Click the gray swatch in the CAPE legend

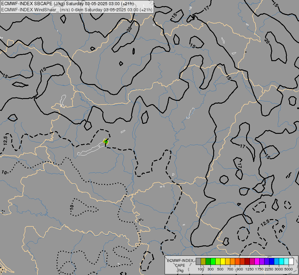[x=198, y=262]
